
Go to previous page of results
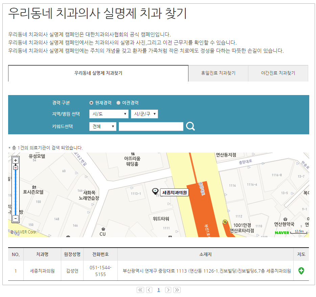(149, 290)
